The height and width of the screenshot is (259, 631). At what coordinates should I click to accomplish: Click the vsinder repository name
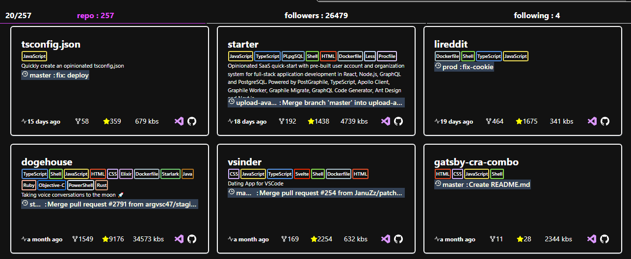click(x=244, y=162)
